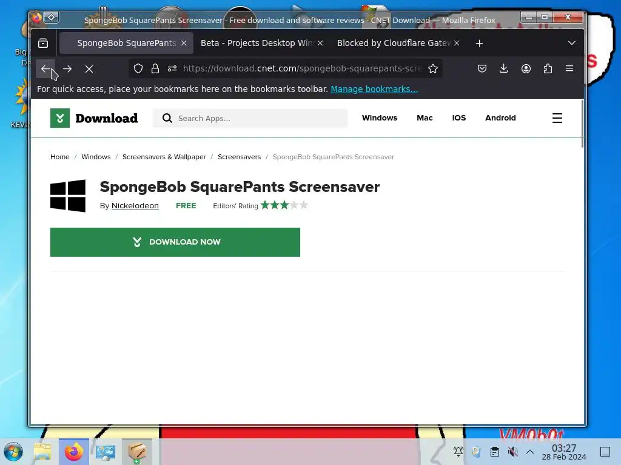Screen dimensions: 621x465
Task: Click the notifications bell tray icon
Action: [458, 451]
